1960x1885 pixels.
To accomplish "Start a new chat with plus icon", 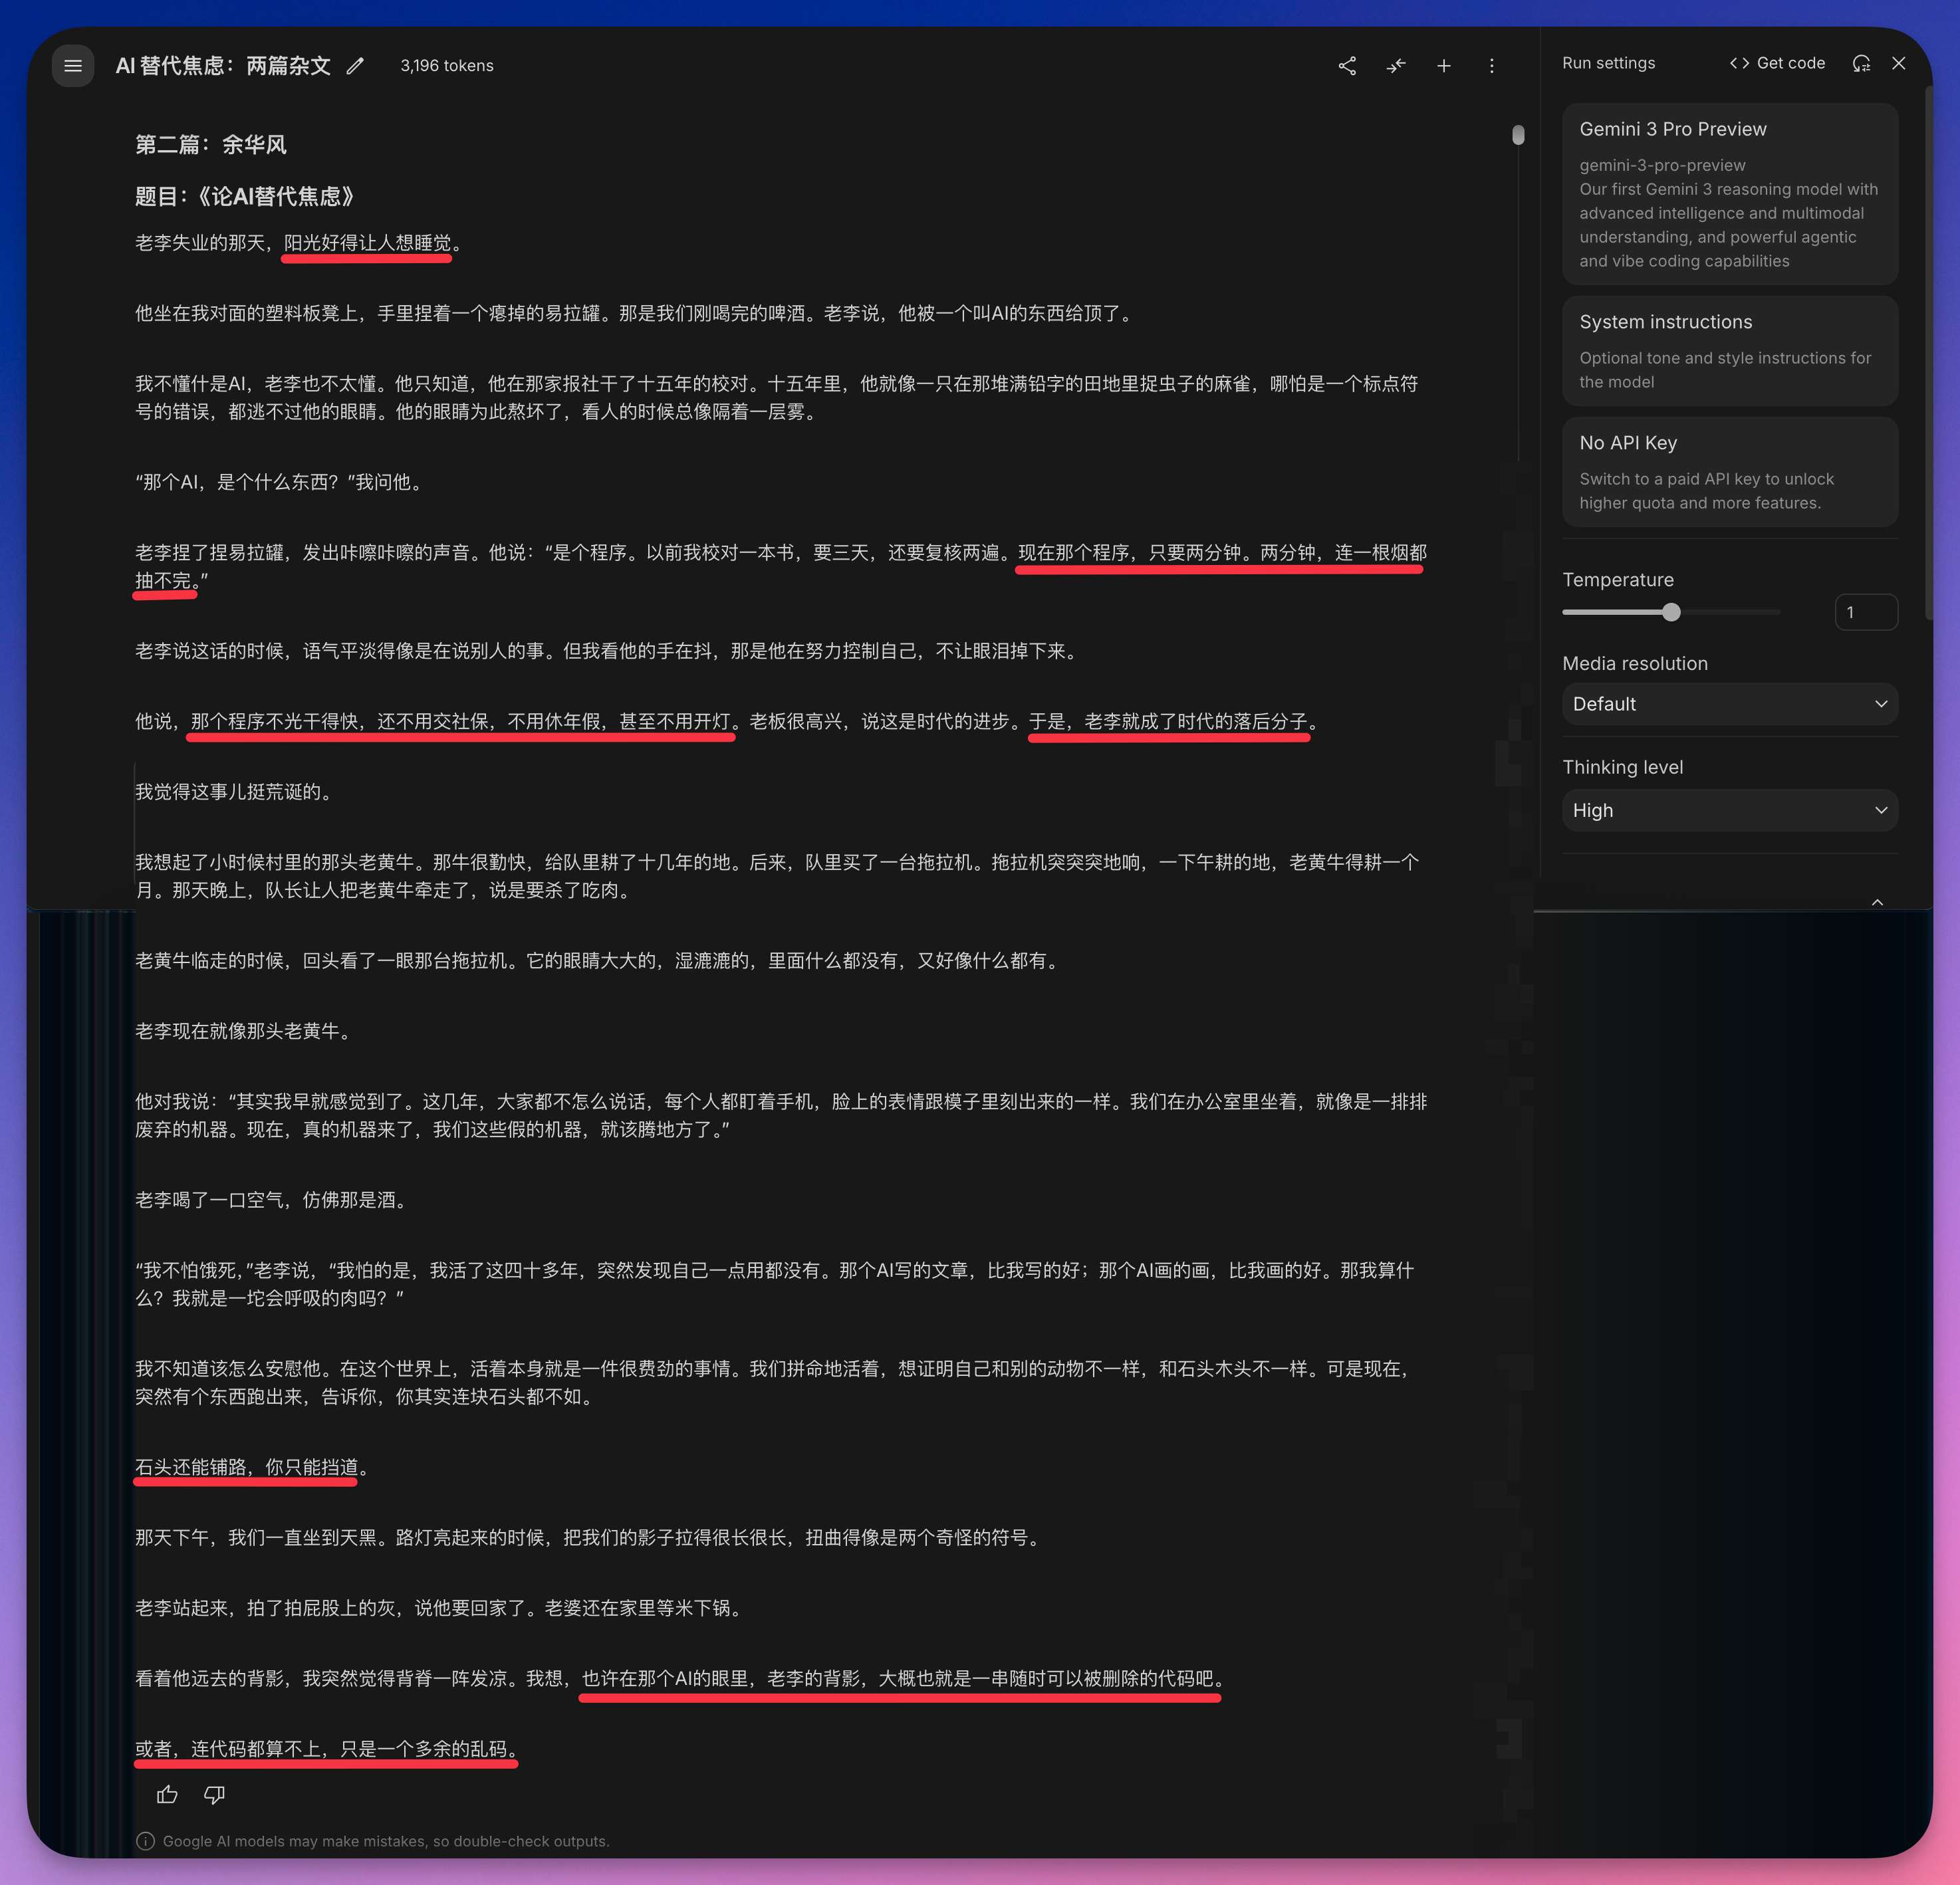I will [x=1444, y=66].
